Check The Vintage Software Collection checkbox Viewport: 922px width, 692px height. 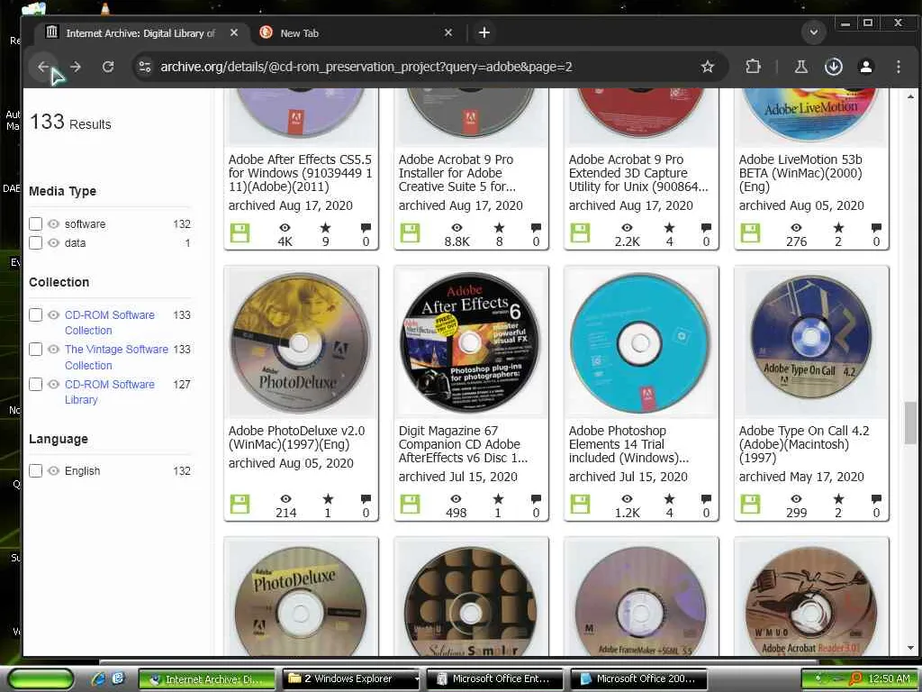[35, 350]
